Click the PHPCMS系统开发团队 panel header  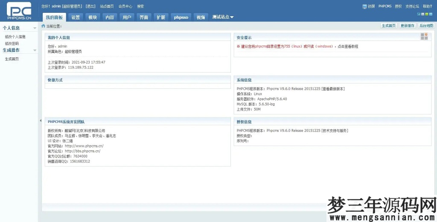pyautogui.click(x=138, y=122)
